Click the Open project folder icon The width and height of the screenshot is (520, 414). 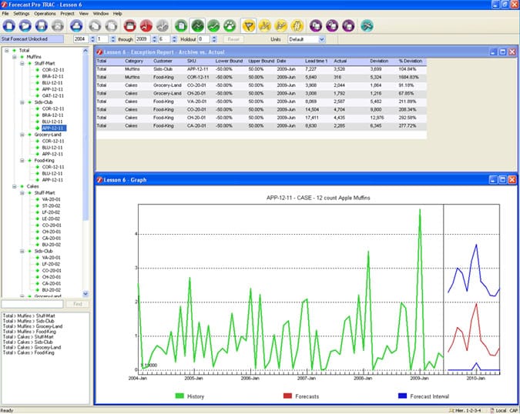click(x=25, y=26)
